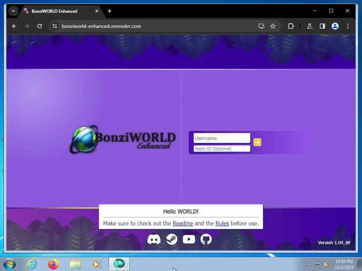
Task: Maximize the browser window
Action: pyautogui.click(x=331, y=11)
